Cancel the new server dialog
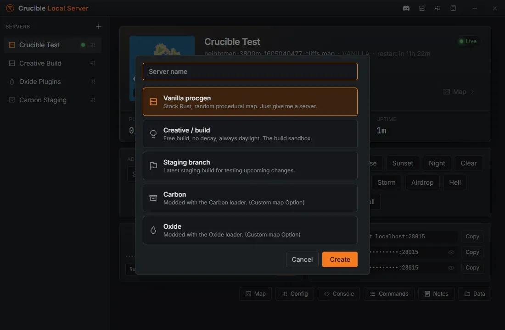 click(x=302, y=259)
